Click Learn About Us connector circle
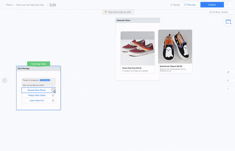235x151 pixels. [53, 101]
